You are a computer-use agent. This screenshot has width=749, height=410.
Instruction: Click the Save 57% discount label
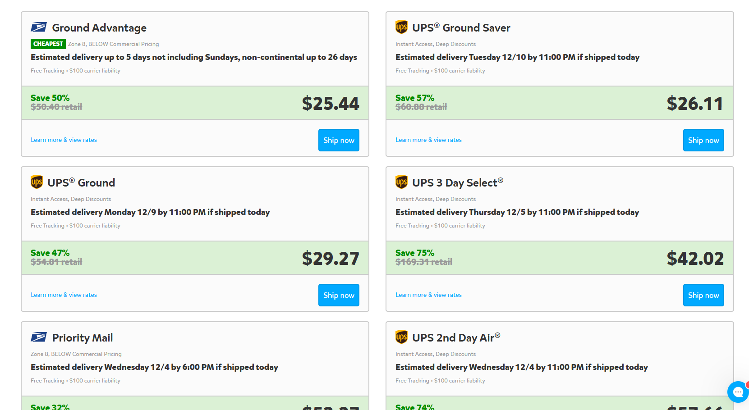415,98
